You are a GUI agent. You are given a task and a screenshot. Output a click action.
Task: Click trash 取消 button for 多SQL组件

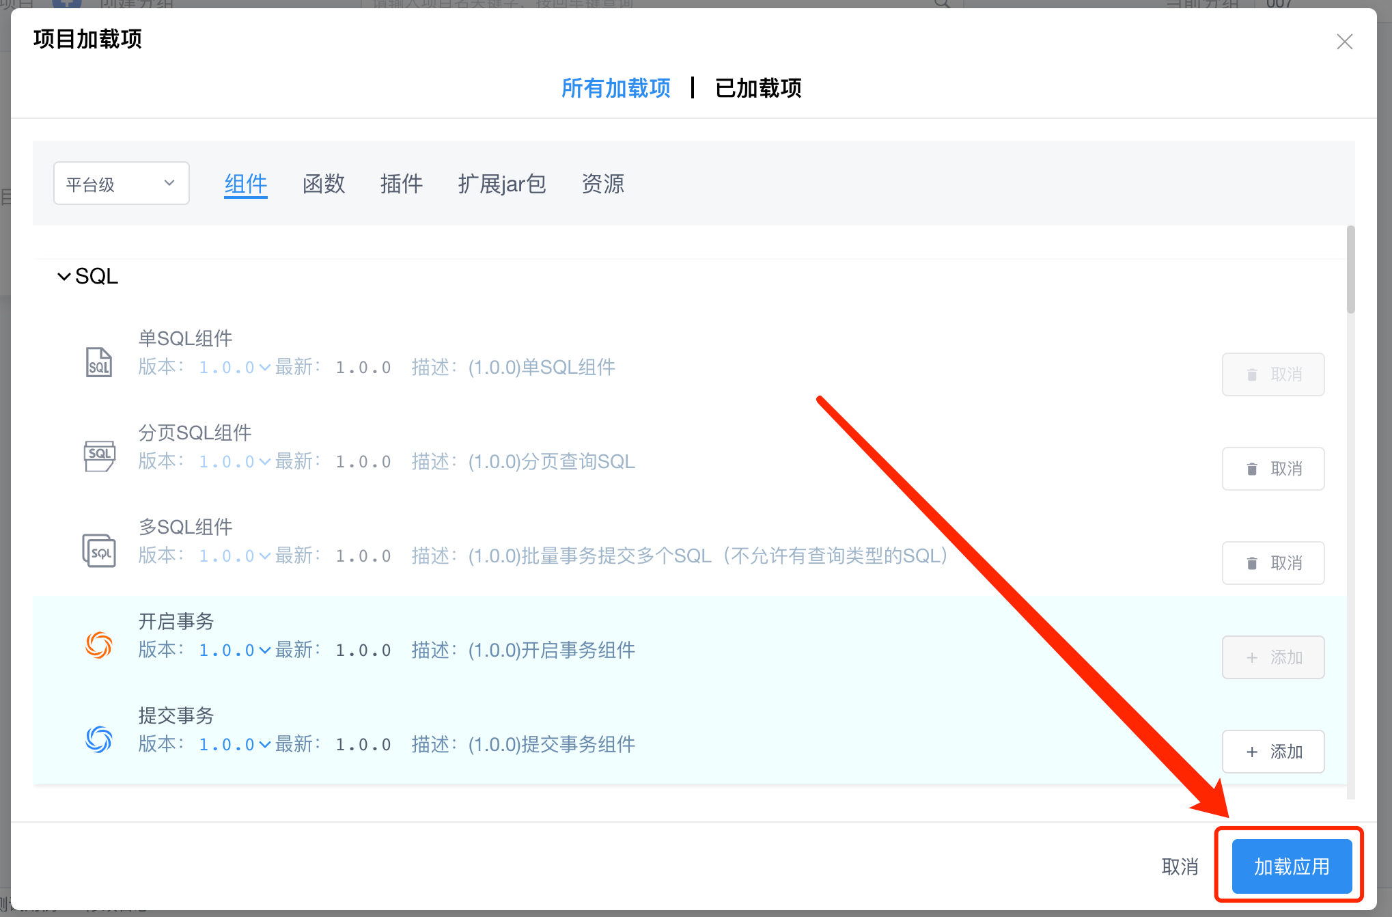click(1272, 563)
